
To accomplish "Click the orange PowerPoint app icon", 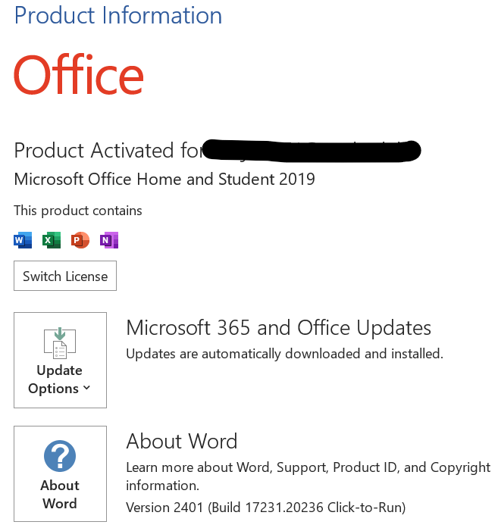I will tap(80, 240).
